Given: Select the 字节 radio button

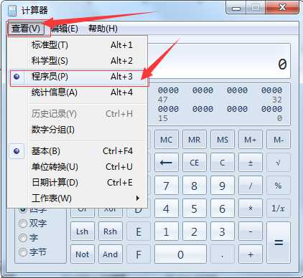Looking at the screenshot, I should 23,252.
